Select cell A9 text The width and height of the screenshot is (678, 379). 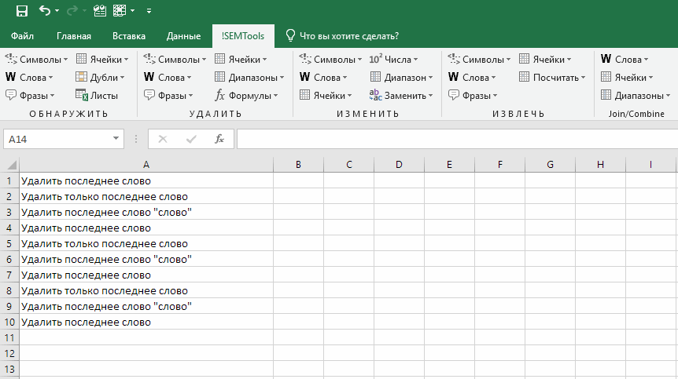click(146, 306)
